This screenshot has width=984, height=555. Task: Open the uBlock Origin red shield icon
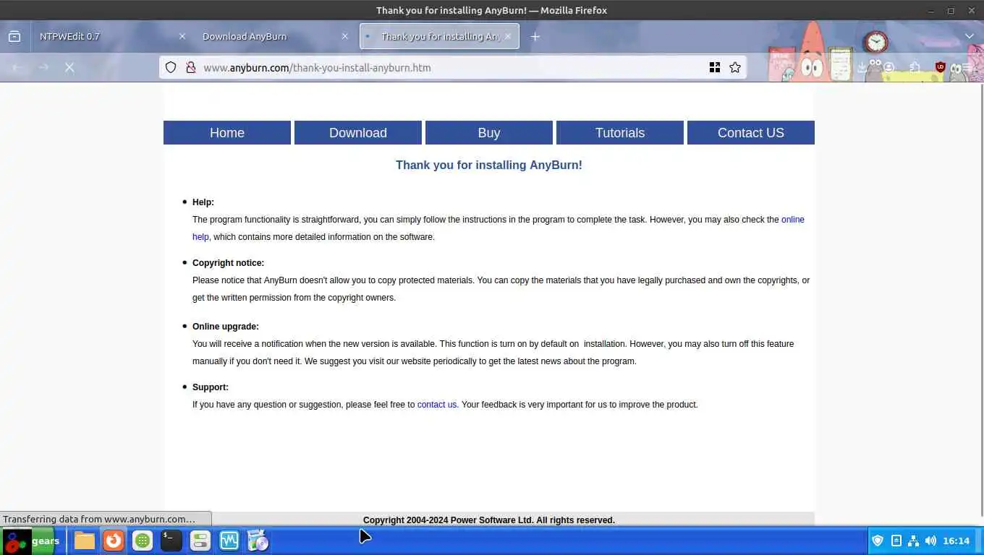pyautogui.click(x=941, y=67)
